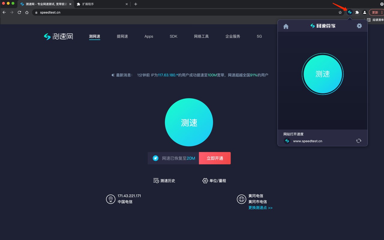This screenshot has width=384, height=240.
Task: Open the 网络工具 navigation item
Action: (x=201, y=36)
